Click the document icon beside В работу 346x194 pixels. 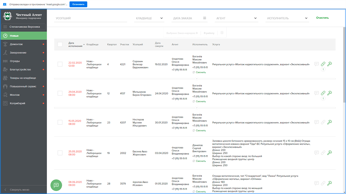(x=222, y=33)
